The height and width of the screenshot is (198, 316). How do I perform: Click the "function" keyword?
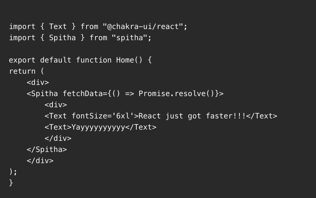(94, 60)
